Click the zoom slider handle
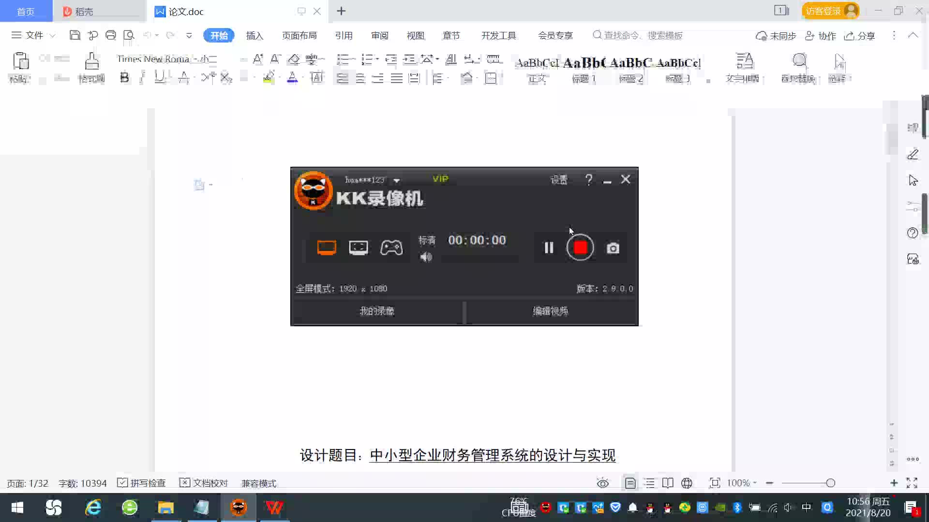The width and height of the screenshot is (929, 522). 830,483
